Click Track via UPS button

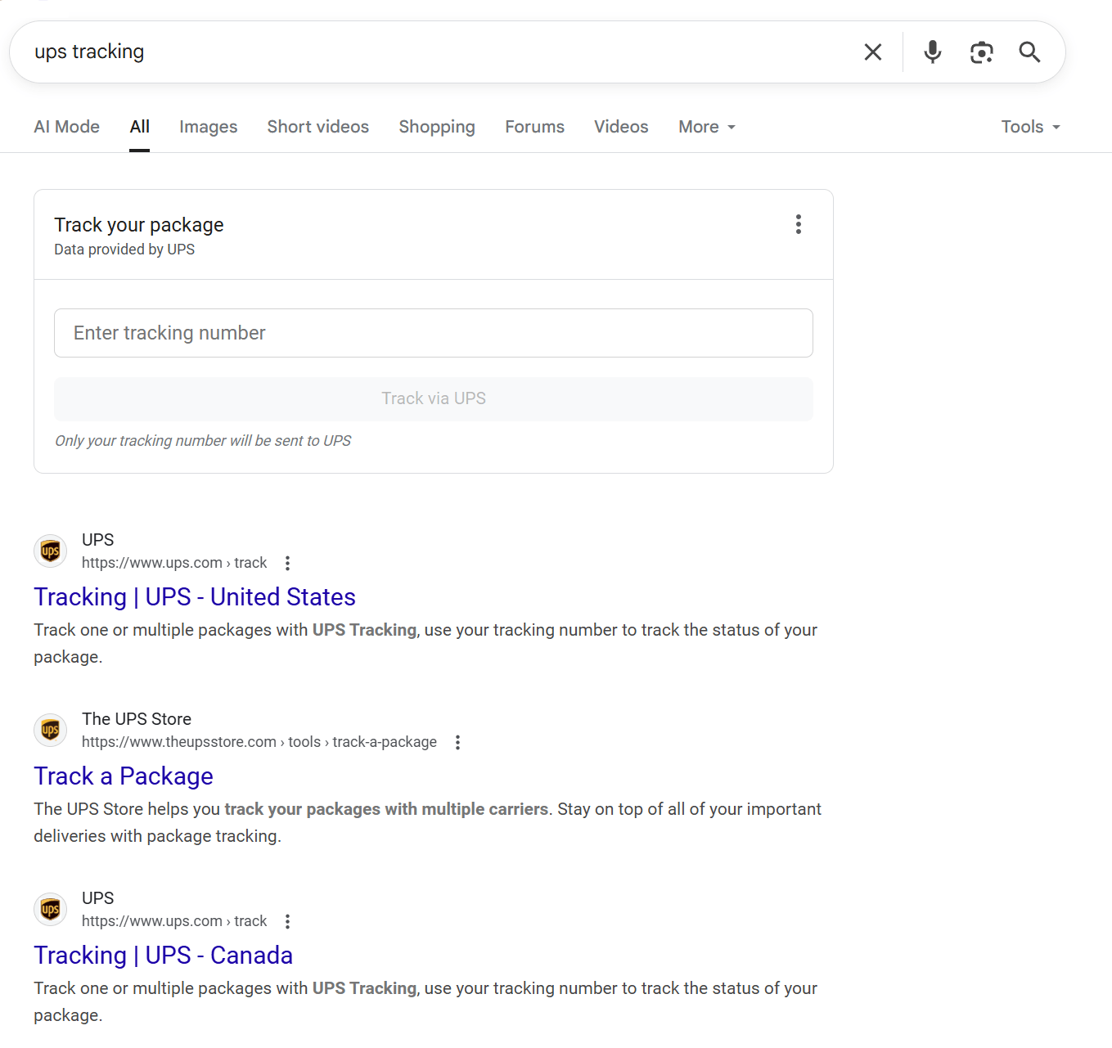pyautogui.click(x=434, y=399)
